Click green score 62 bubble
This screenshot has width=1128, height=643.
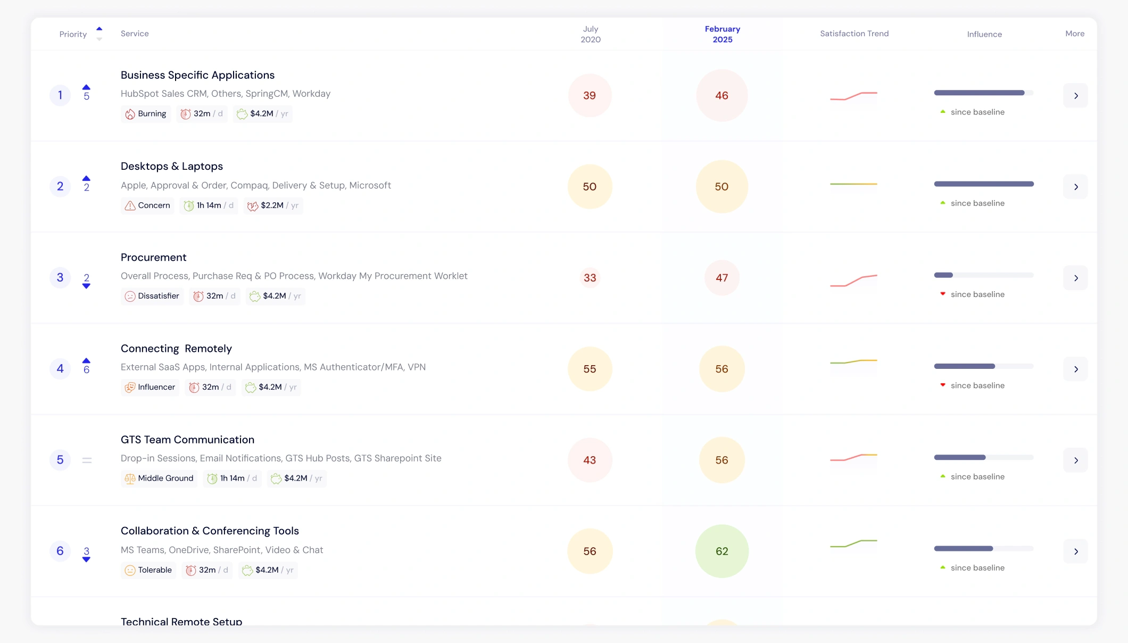[x=722, y=551]
